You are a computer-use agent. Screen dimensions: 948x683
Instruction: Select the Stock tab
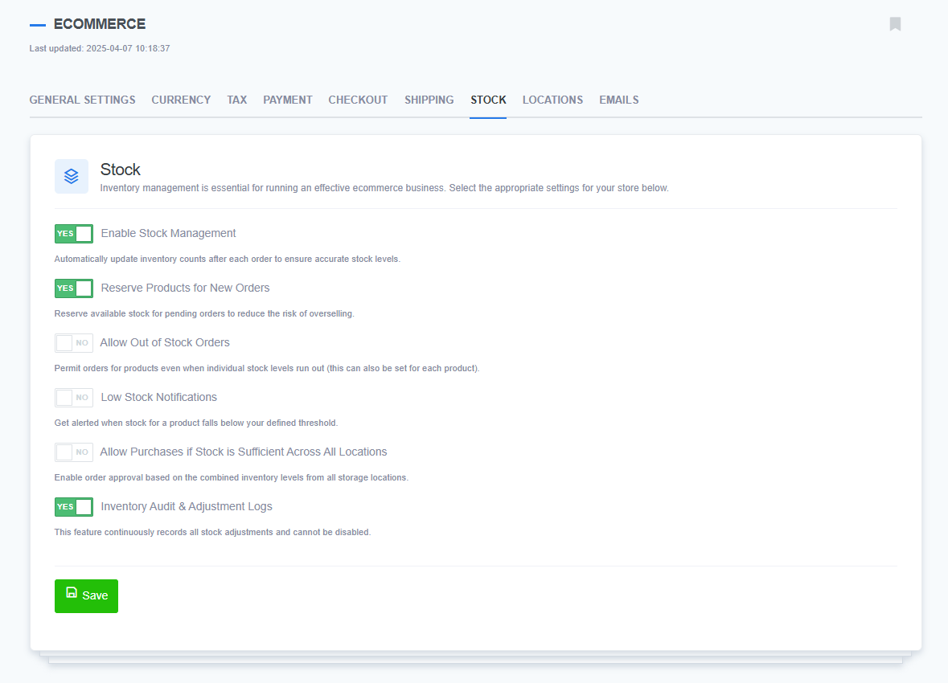point(488,100)
